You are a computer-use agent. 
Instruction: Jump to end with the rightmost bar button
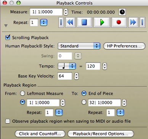tap(142, 22)
